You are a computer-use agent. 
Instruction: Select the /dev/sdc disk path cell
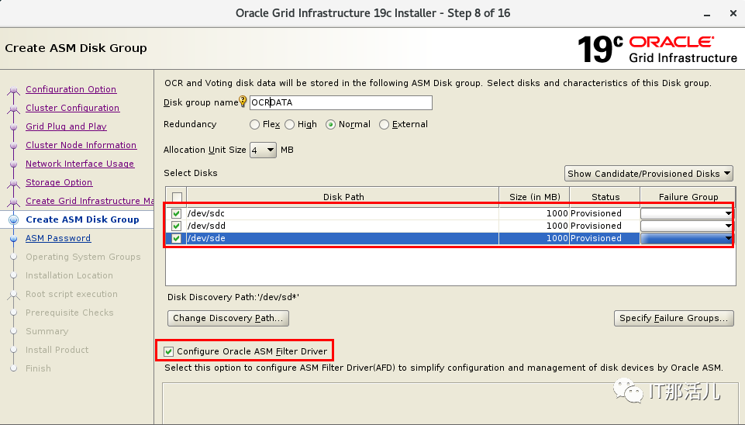point(343,213)
